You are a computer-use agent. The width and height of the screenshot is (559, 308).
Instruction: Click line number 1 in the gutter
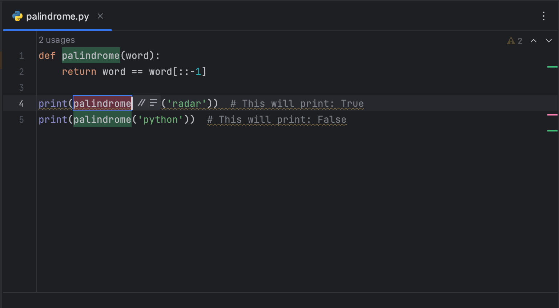pyautogui.click(x=21, y=56)
